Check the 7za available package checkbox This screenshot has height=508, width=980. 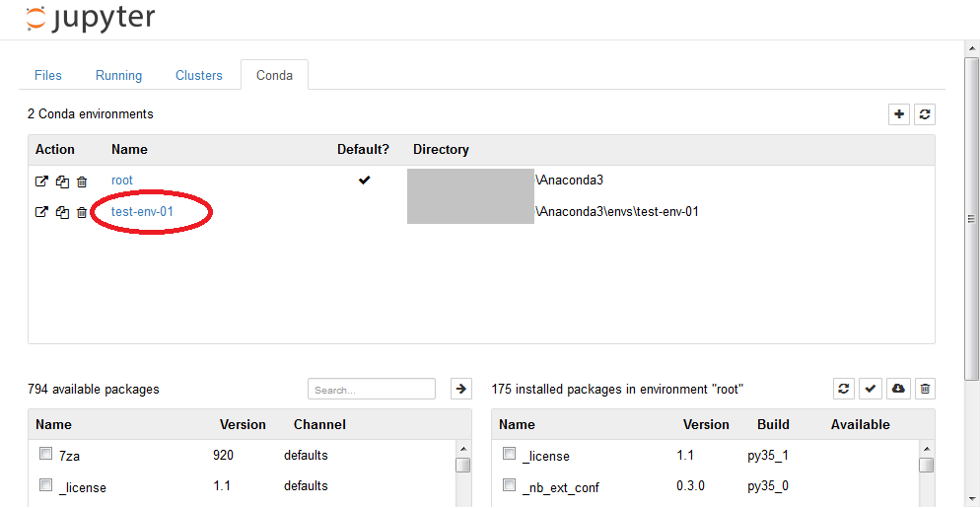[x=45, y=455]
